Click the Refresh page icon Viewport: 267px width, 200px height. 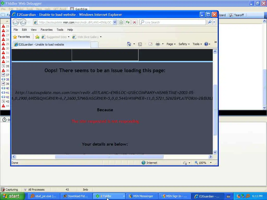click(x=128, y=22)
